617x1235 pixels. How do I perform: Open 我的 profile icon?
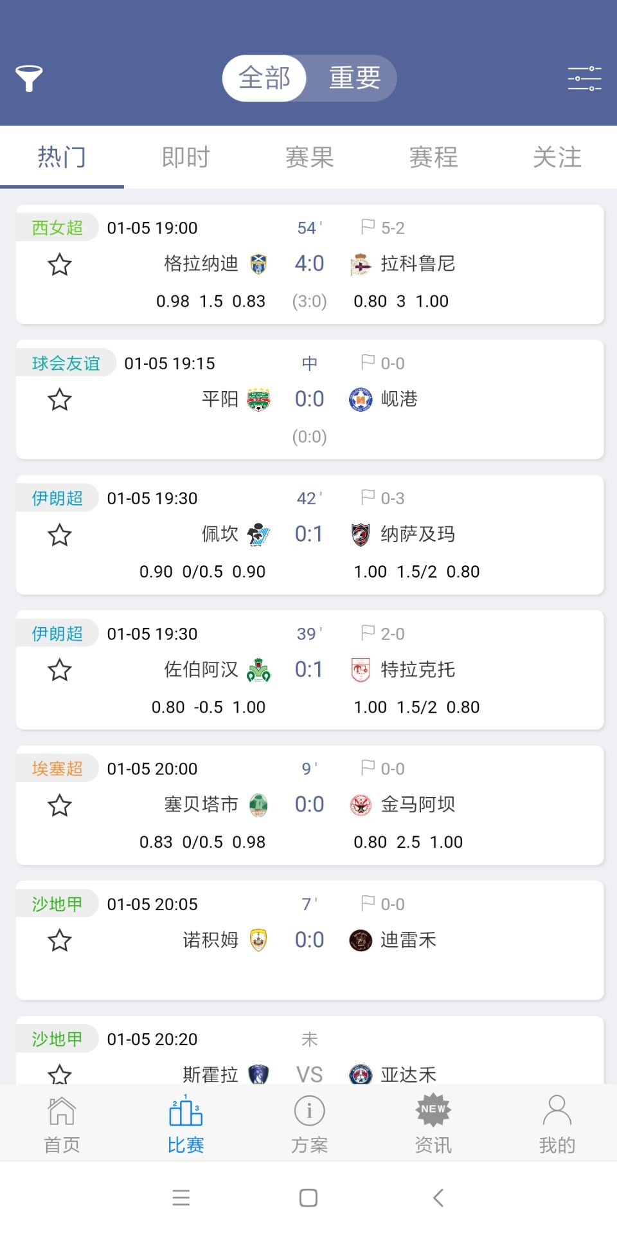click(x=557, y=1111)
